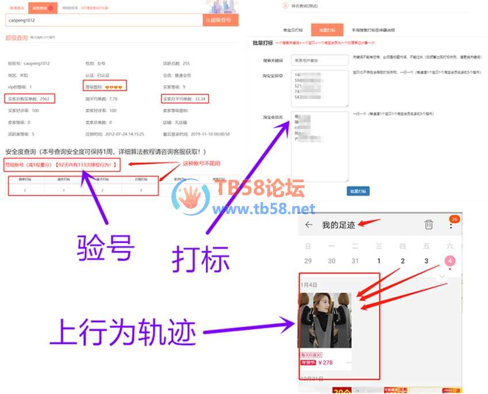Switch to the 单宝贝打标 tab
Viewport: 488px width, 394px height.
tap(293, 30)
